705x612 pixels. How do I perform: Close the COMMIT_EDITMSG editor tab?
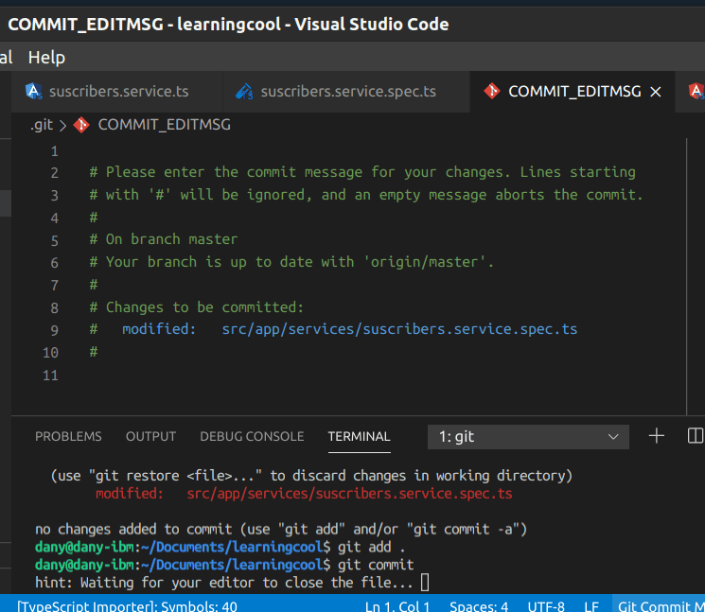pos(658,92)
